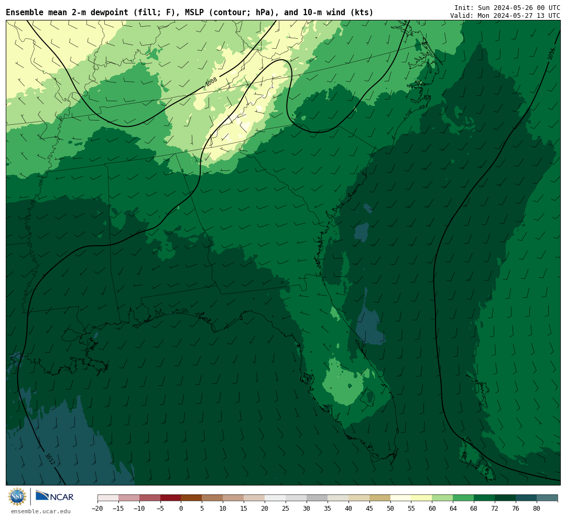Click the 5 colorbar tick label
This screenshot has width=566, height=518.
(x=202, y=508)
